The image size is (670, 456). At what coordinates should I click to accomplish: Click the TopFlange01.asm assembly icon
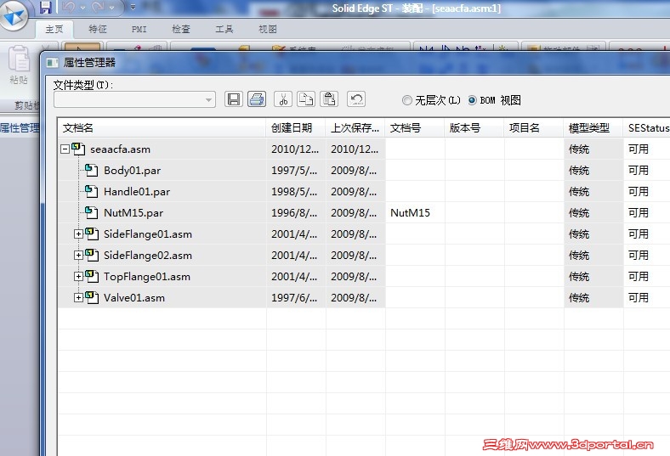click(92, 276)
